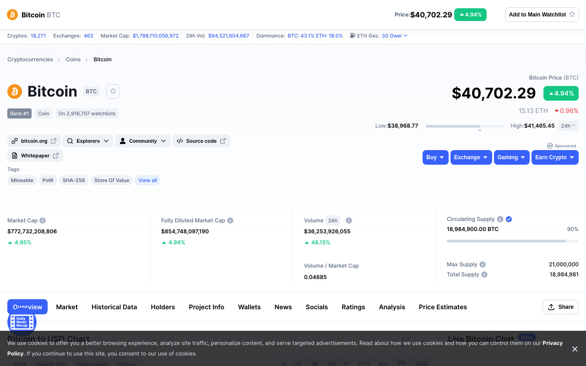
Task: Click the magnifier icon in Explorers
Action: coord(70,141)
